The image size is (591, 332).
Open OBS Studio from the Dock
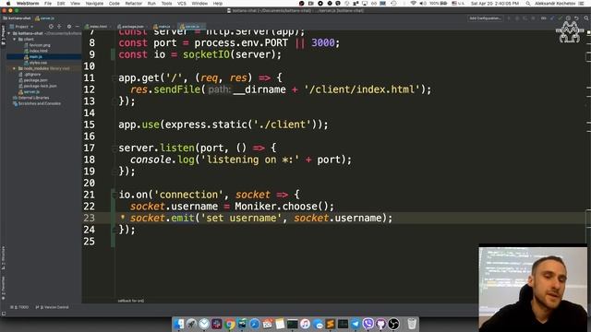(x=393, y=324)
